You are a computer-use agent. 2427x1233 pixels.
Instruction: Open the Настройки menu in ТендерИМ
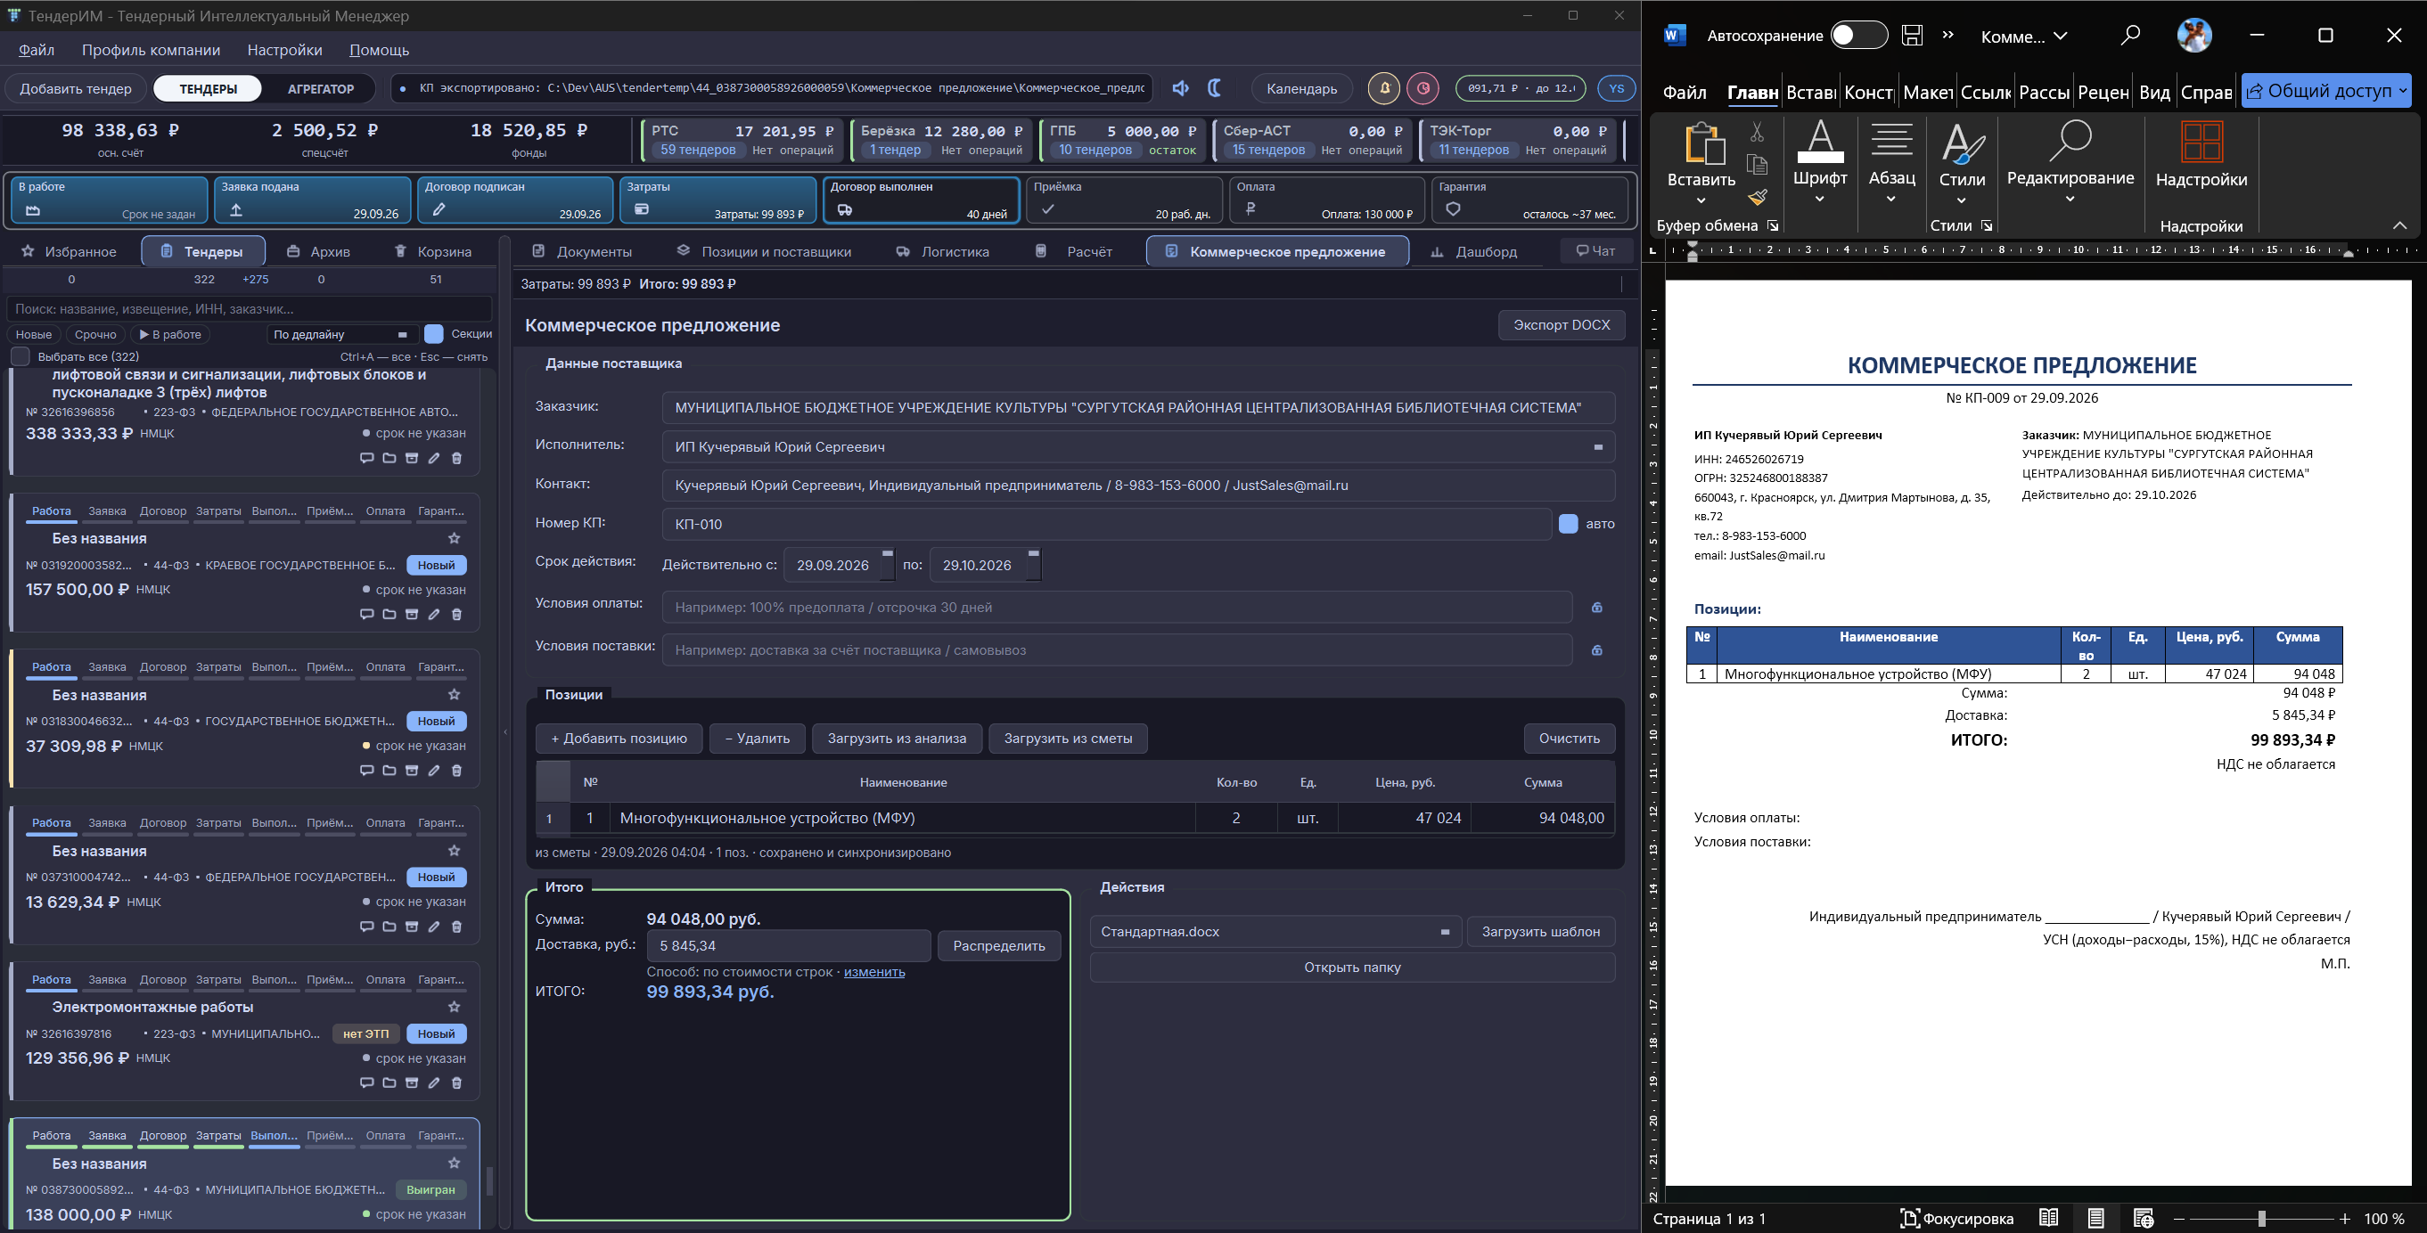tap(284, 50)
